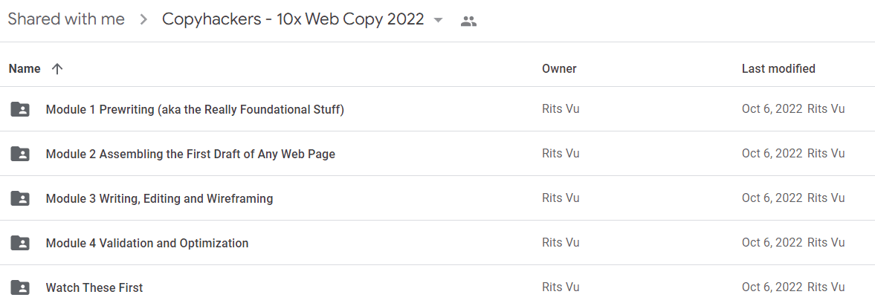Click the shared people icon beside folder title
The width and height of the screenshot is (875, 306).
468,22
